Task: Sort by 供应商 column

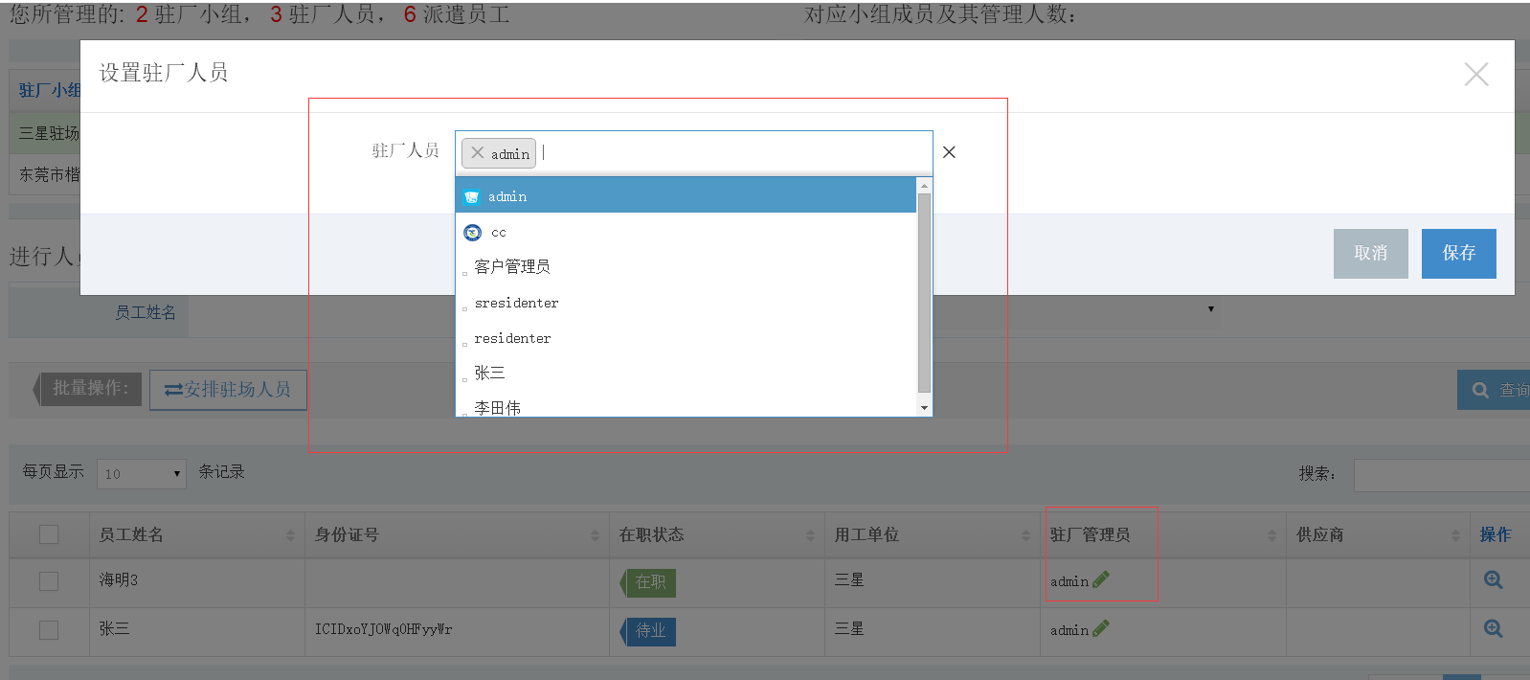Action: click(x=1378, y=534)
